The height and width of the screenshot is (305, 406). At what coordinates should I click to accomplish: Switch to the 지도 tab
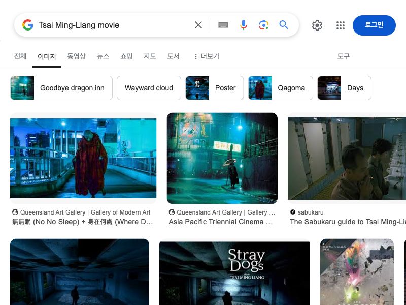pyautogui.click(x=150, y=56)
